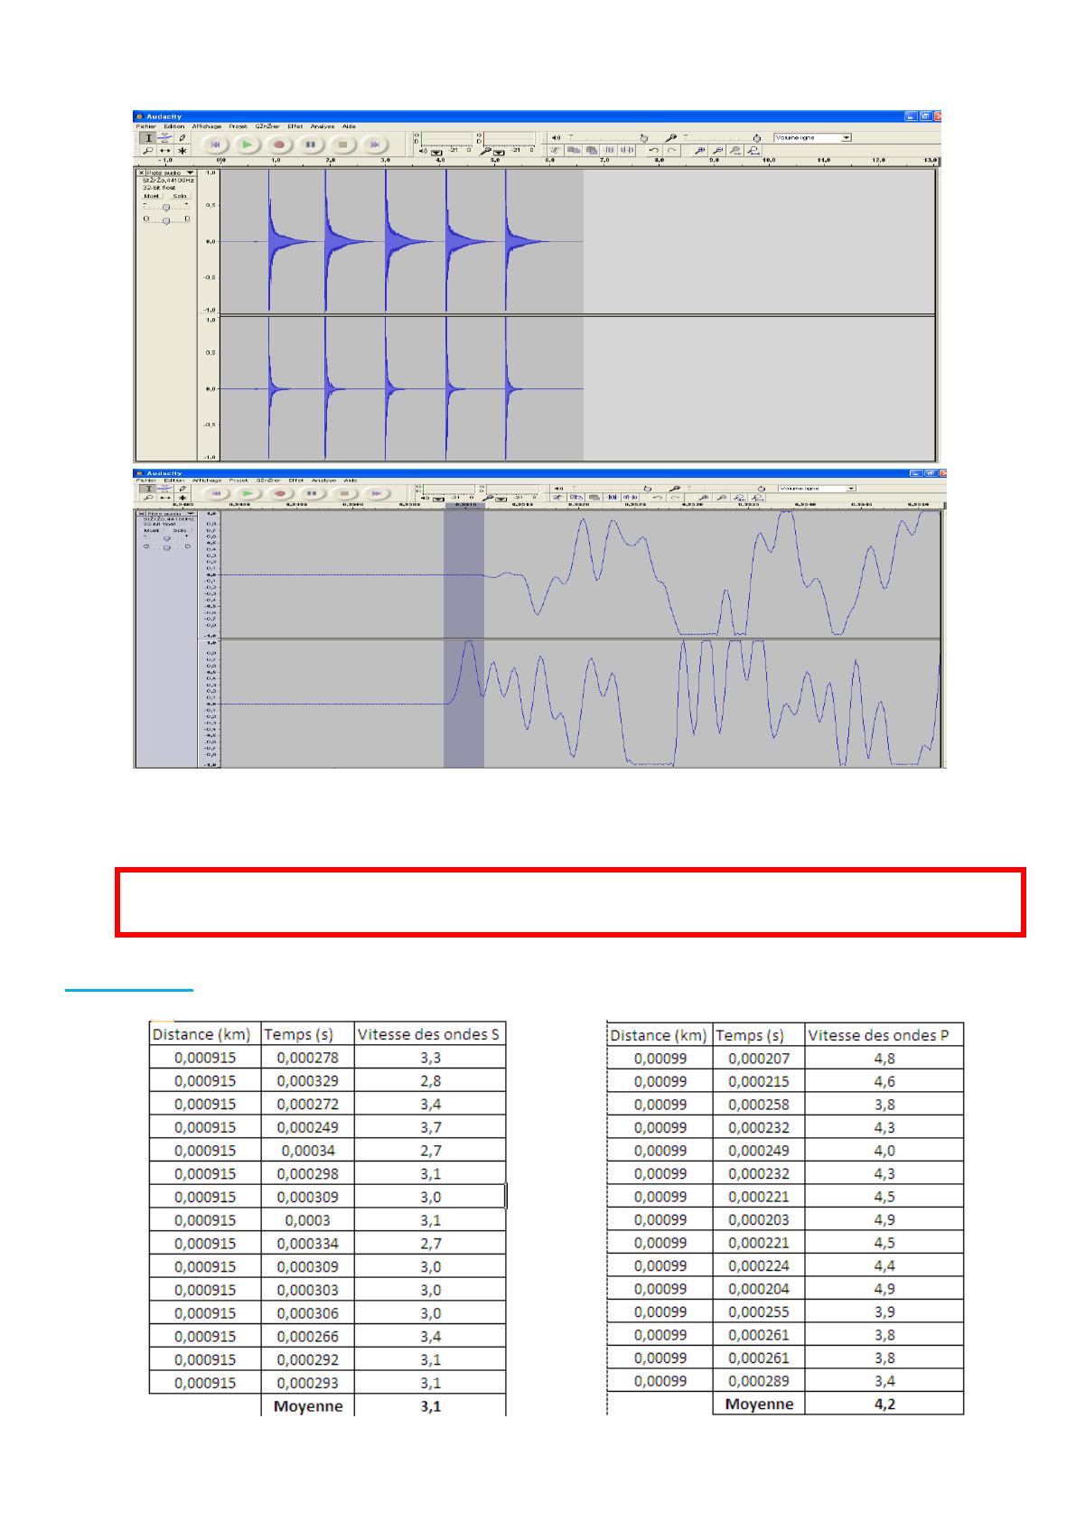The height and width of the screenshot is (1521, 1076).
Task: Select the Multi-tool asterisk in upper window
Action: 182,151
